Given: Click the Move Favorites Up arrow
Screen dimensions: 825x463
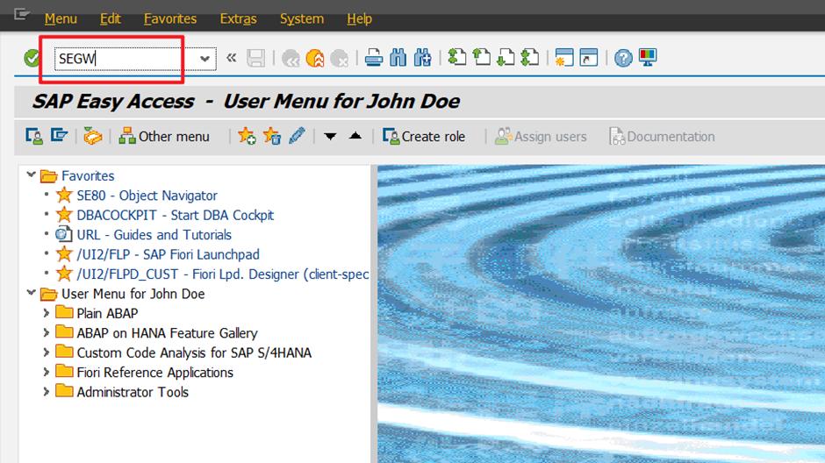Looking at the screenshot, I should tap(355, 136).
